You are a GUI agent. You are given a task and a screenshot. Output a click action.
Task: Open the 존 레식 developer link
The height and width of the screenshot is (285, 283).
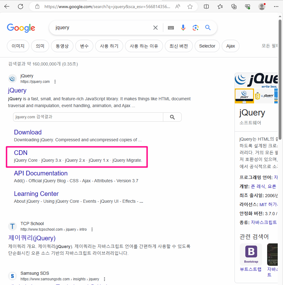pos(258,186)
